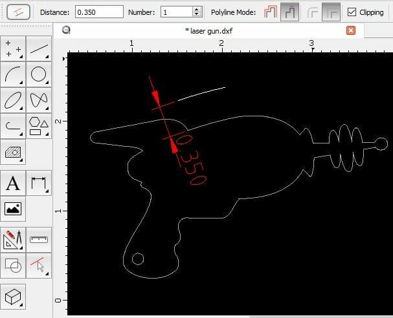Select the Hatch fill tool
This screenshot has height=318, width=393.
click(x=13, y=152)
